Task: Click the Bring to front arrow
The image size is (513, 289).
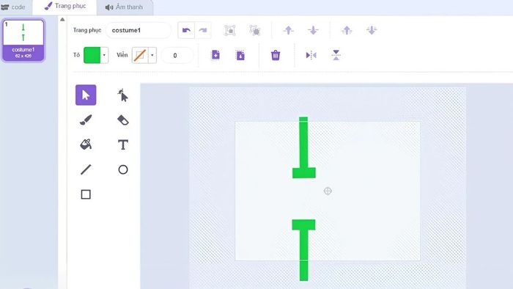Action: [347, 30]
